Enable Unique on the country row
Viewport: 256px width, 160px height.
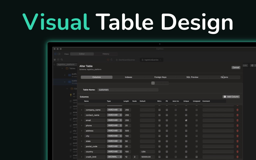click(186, 152)
